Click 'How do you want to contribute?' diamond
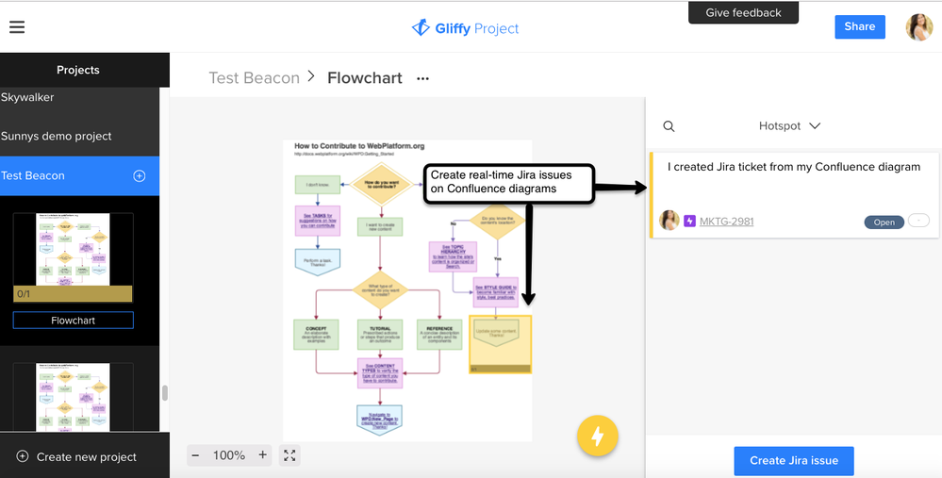 (381, 185)
